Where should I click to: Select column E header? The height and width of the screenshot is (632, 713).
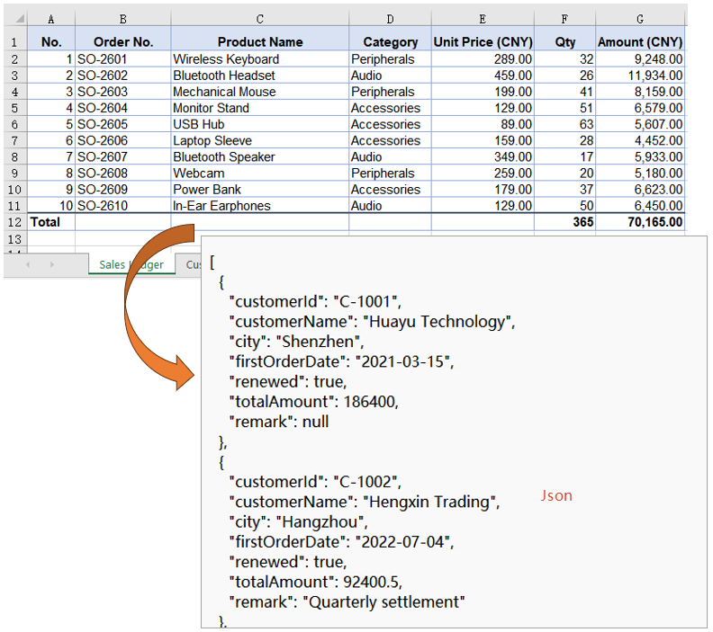coord(483,19)
